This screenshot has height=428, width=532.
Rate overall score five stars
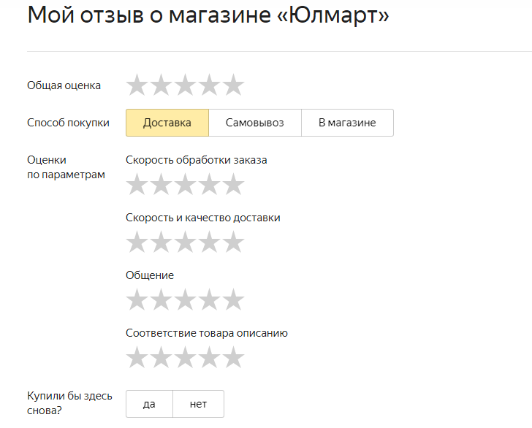click(x=233, y=85)
